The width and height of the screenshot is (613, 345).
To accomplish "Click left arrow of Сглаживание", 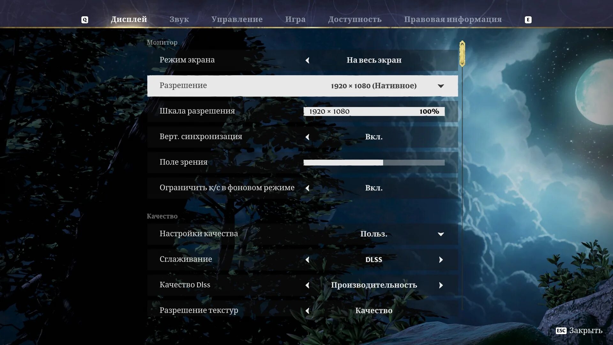I will tap(307, 260).
